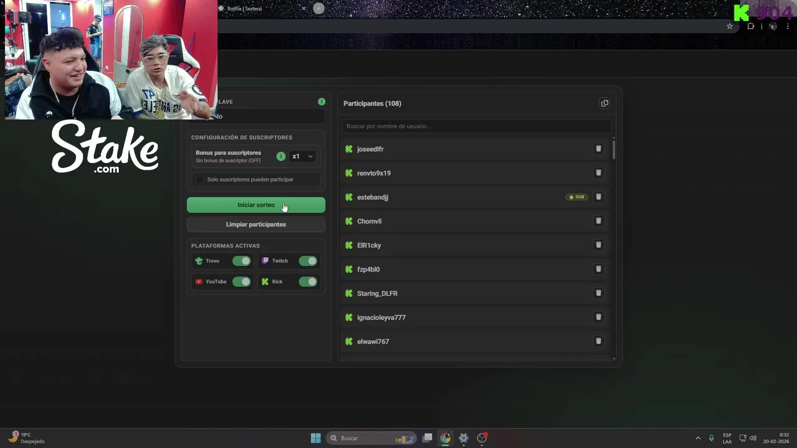The width and height of the screenshot is (797, 448).
Task: Remove fzp4bl0 via its trash icon
Action: (598, 269)
